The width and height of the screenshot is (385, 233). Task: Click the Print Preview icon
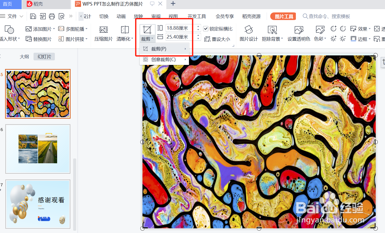coord(61,16)
